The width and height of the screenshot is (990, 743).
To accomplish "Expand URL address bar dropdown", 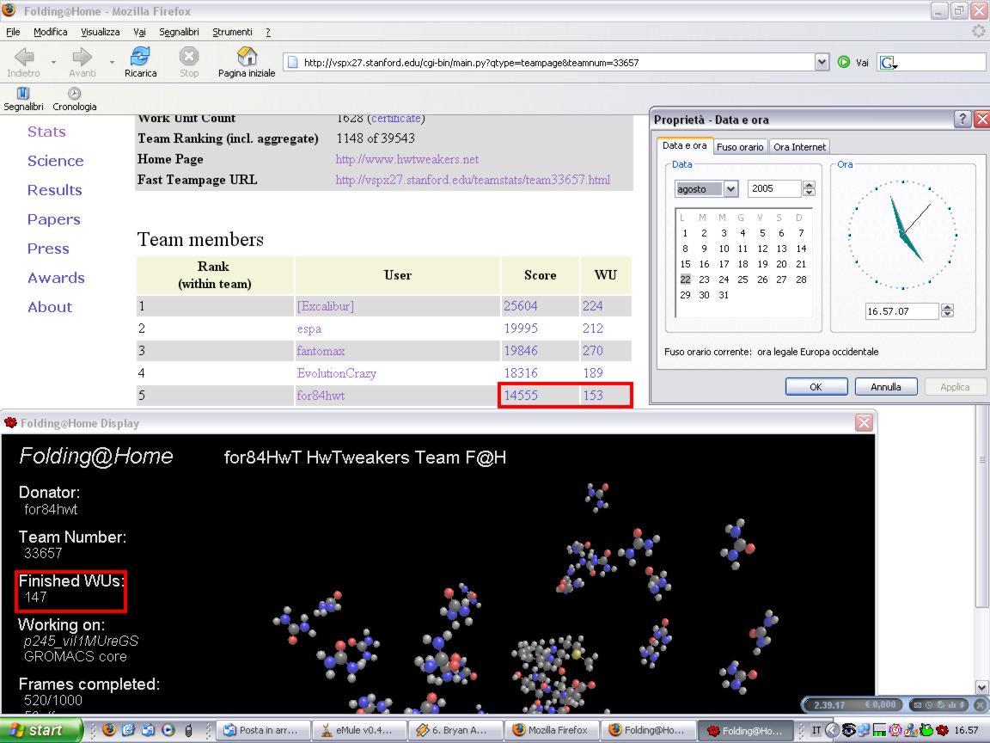I will [x=822, y=62].
